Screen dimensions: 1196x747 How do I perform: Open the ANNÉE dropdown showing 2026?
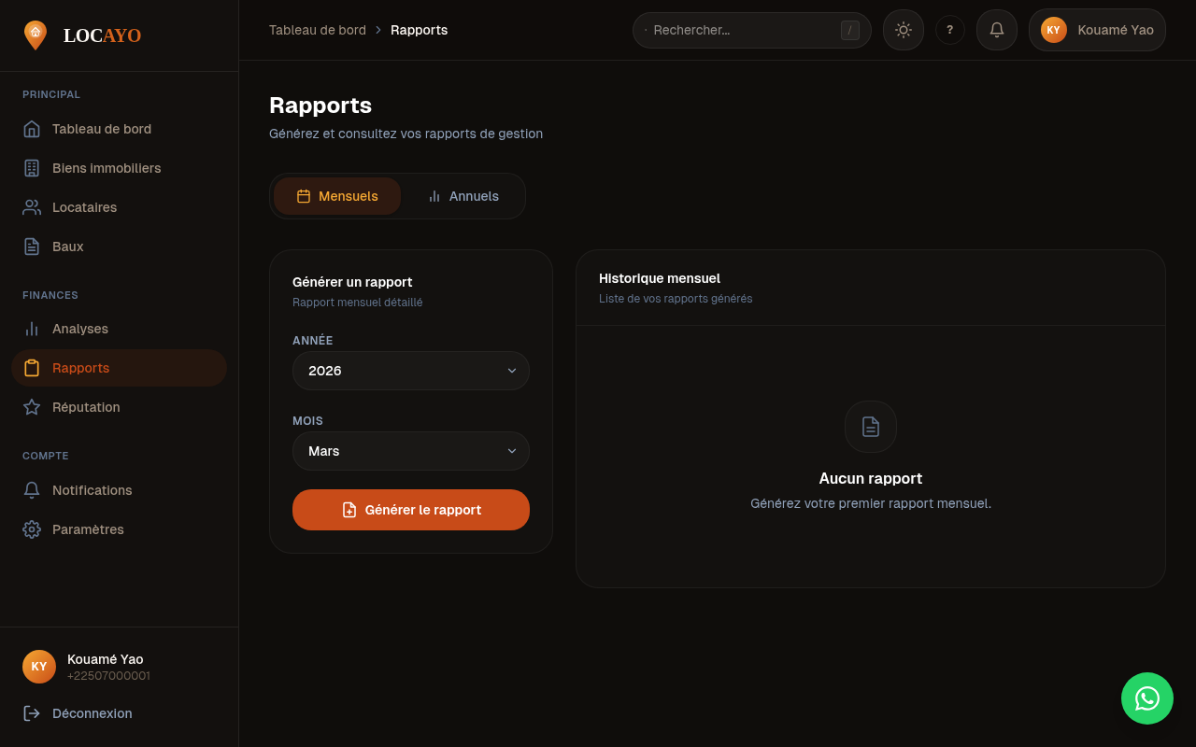[410, 371]
